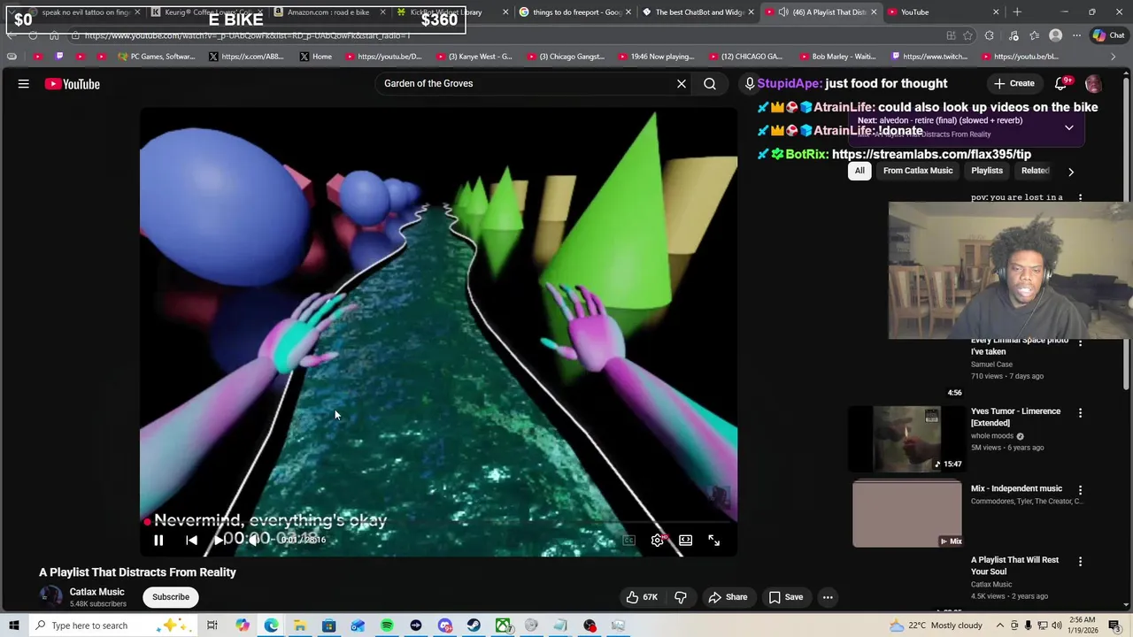The image size is (1133, 637).
Task: Go to the YouTube home logo
Action: click(x=73, y=84)
